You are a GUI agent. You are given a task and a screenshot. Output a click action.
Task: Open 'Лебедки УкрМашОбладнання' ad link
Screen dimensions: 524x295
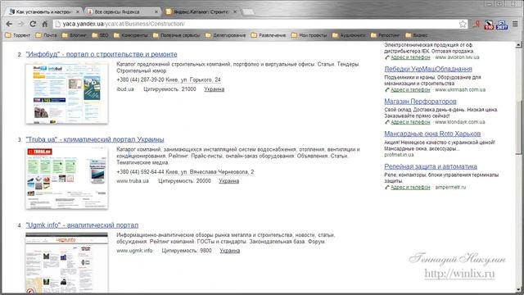[428, 69]
